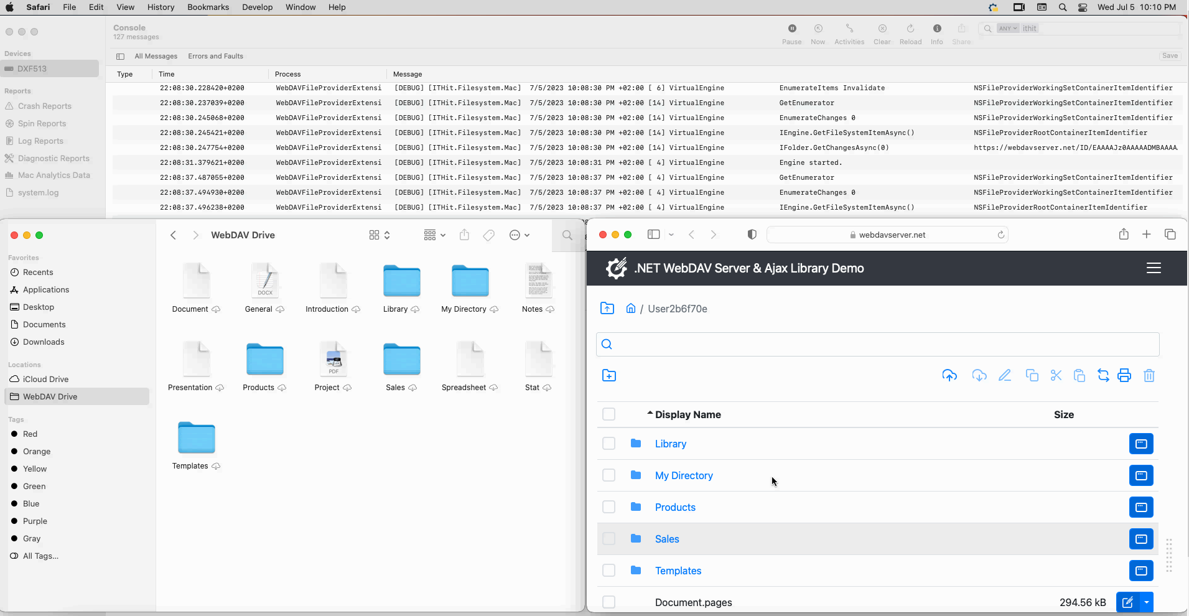The image size is (1189, 616).
Task: Open Activities in Console toolbar
Action: [x=849, y=34]
